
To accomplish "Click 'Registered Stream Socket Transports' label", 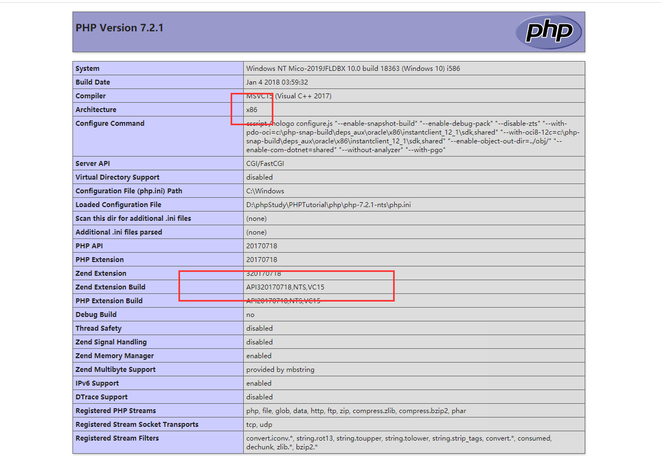I will point(137,425).
